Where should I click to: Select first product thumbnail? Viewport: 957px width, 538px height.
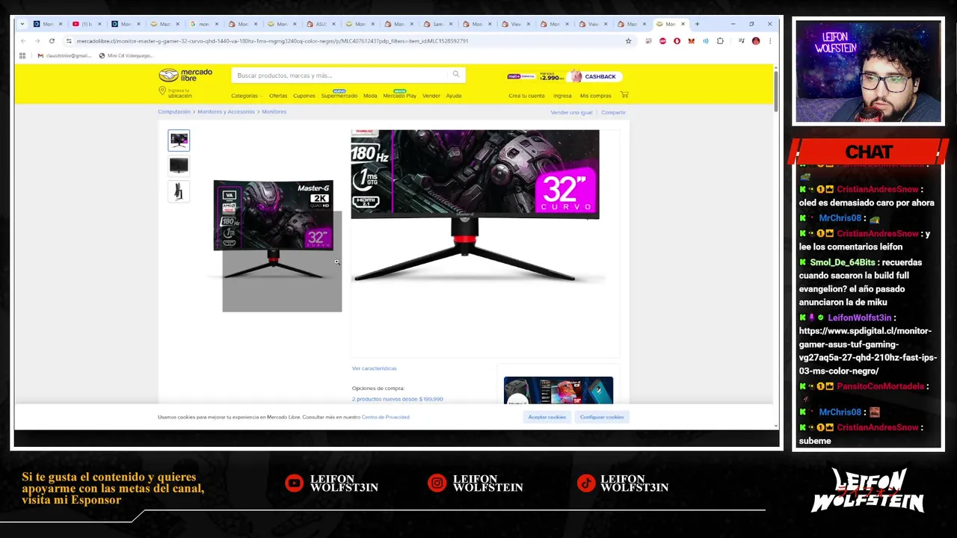[x=179, y=140]
